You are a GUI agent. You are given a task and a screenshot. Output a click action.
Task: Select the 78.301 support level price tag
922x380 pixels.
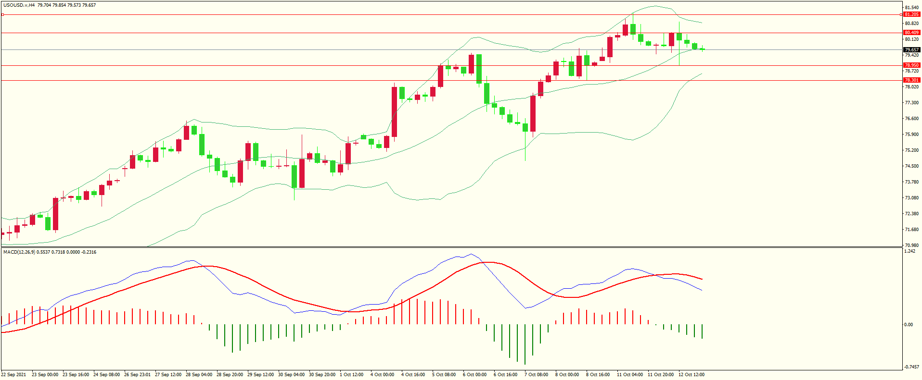pyautogui.click(x=911, y=80)
